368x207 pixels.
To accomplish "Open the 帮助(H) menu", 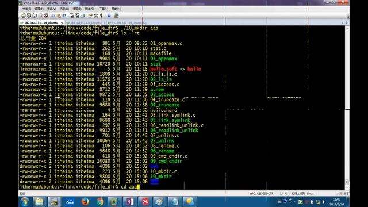I will (x=116, y=9).
